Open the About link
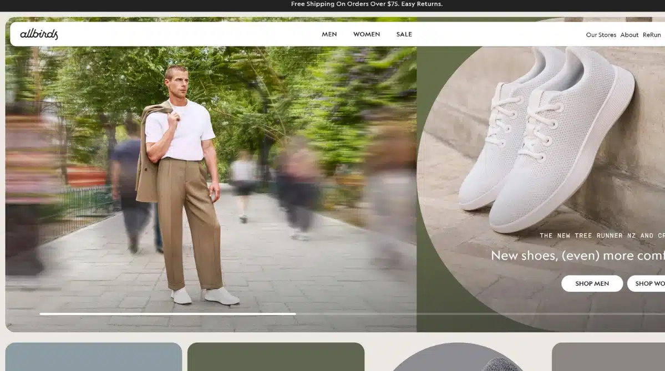665x371 pixels. [x=629, y=35]
